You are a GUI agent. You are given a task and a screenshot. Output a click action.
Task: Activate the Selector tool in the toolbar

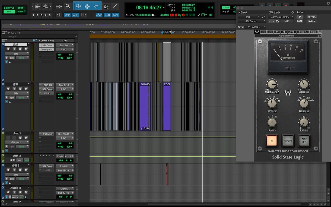(x=87, y=6)
